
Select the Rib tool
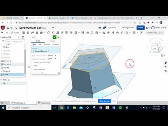(x=62, y=33)
